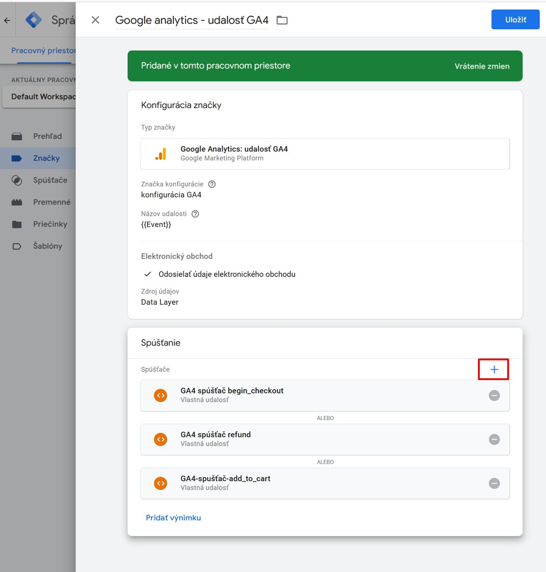Click Vrátenie zmien to revert changes

482,66
